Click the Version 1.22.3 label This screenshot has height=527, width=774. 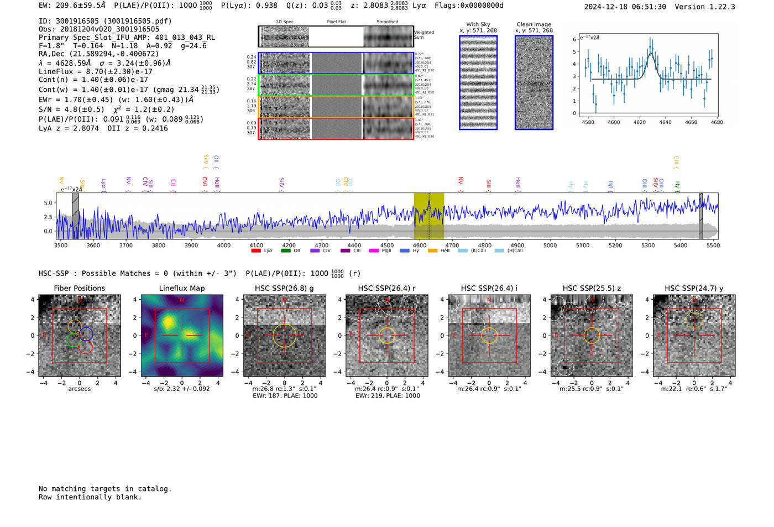[x=705, y=7]
